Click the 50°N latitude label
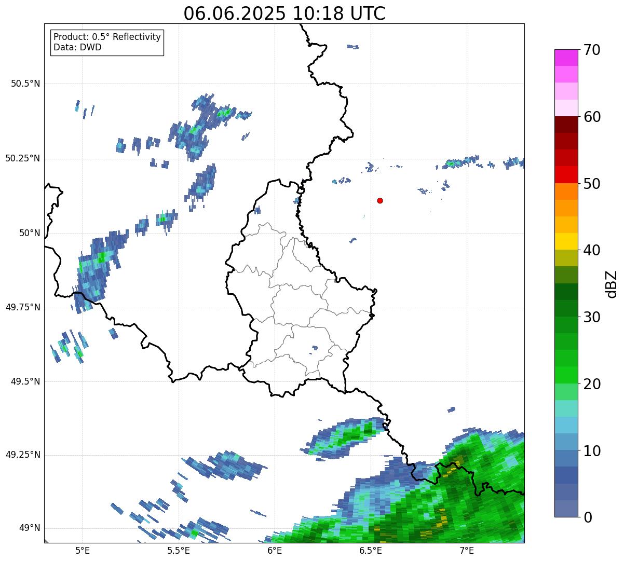Viewport: 624px width, 561px height. click(x=29, y=234)
